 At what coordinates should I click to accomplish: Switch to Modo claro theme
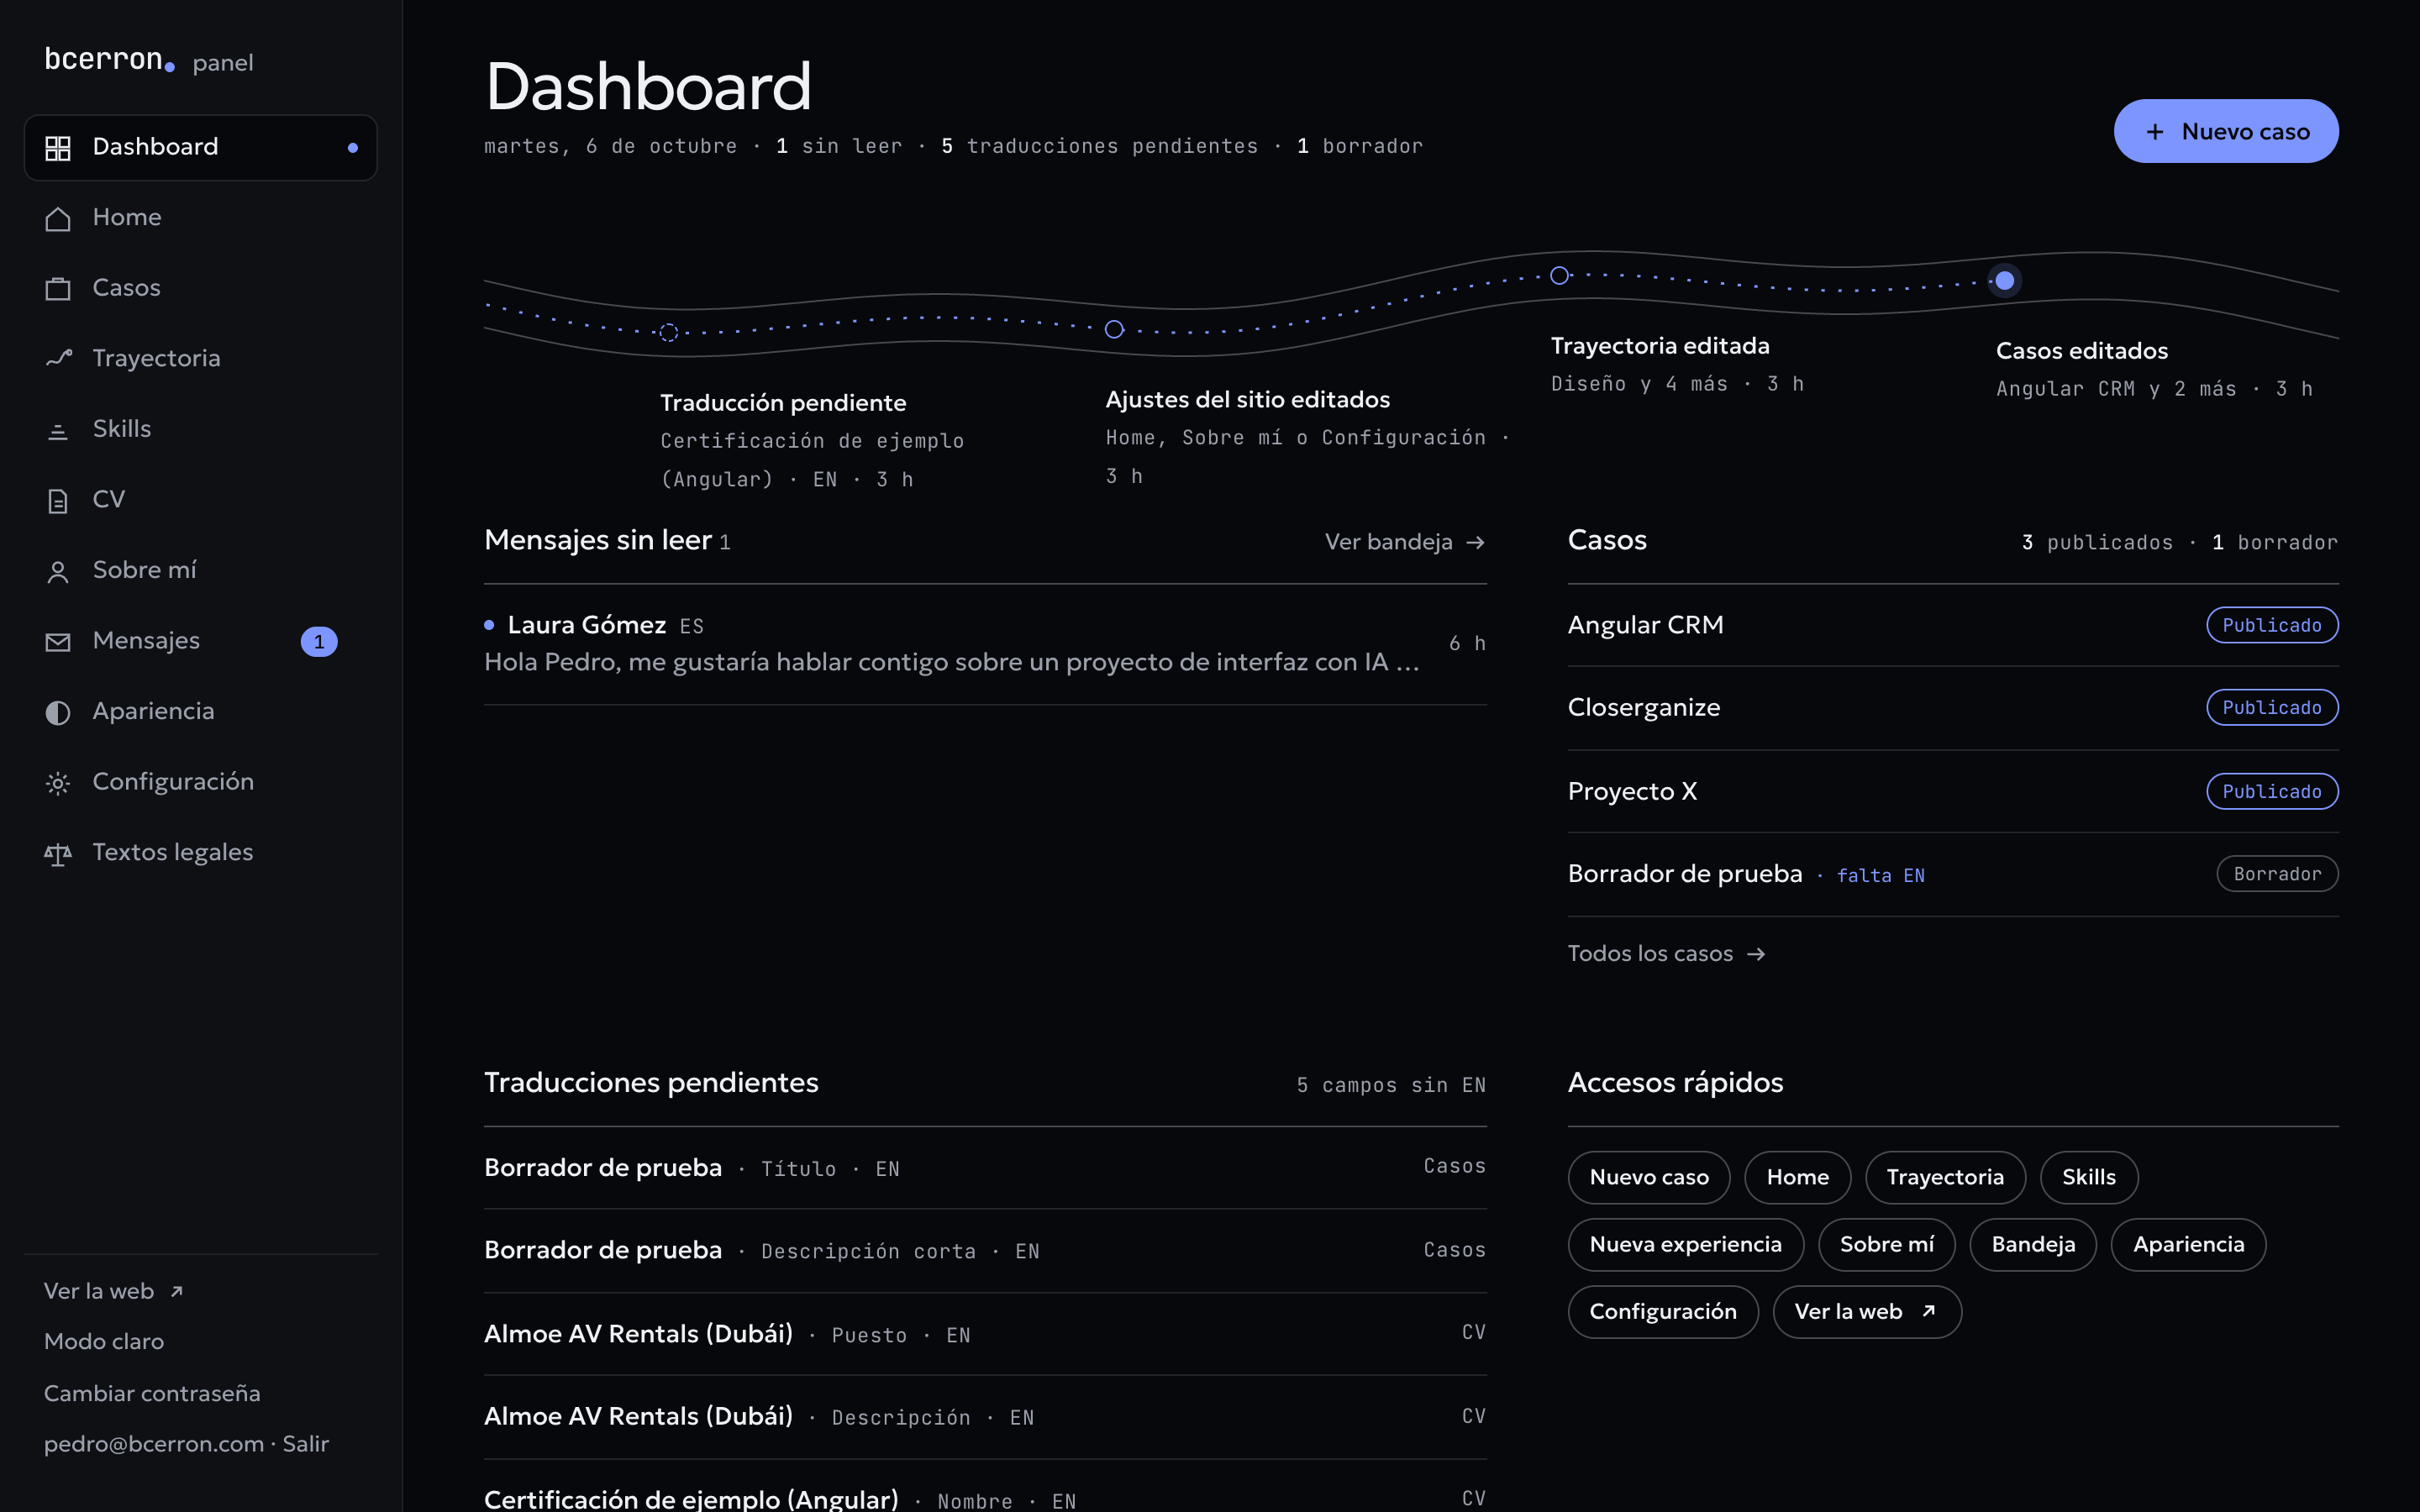click(x=104, y=1341)
